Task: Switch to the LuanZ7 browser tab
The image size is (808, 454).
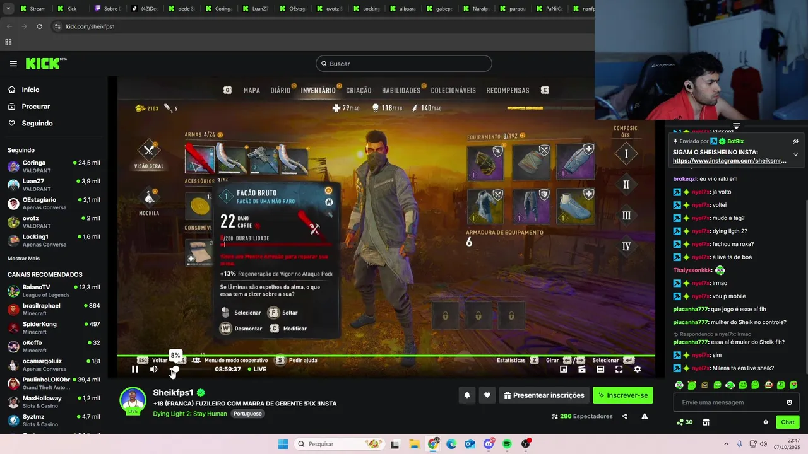Action: [255, 9]
